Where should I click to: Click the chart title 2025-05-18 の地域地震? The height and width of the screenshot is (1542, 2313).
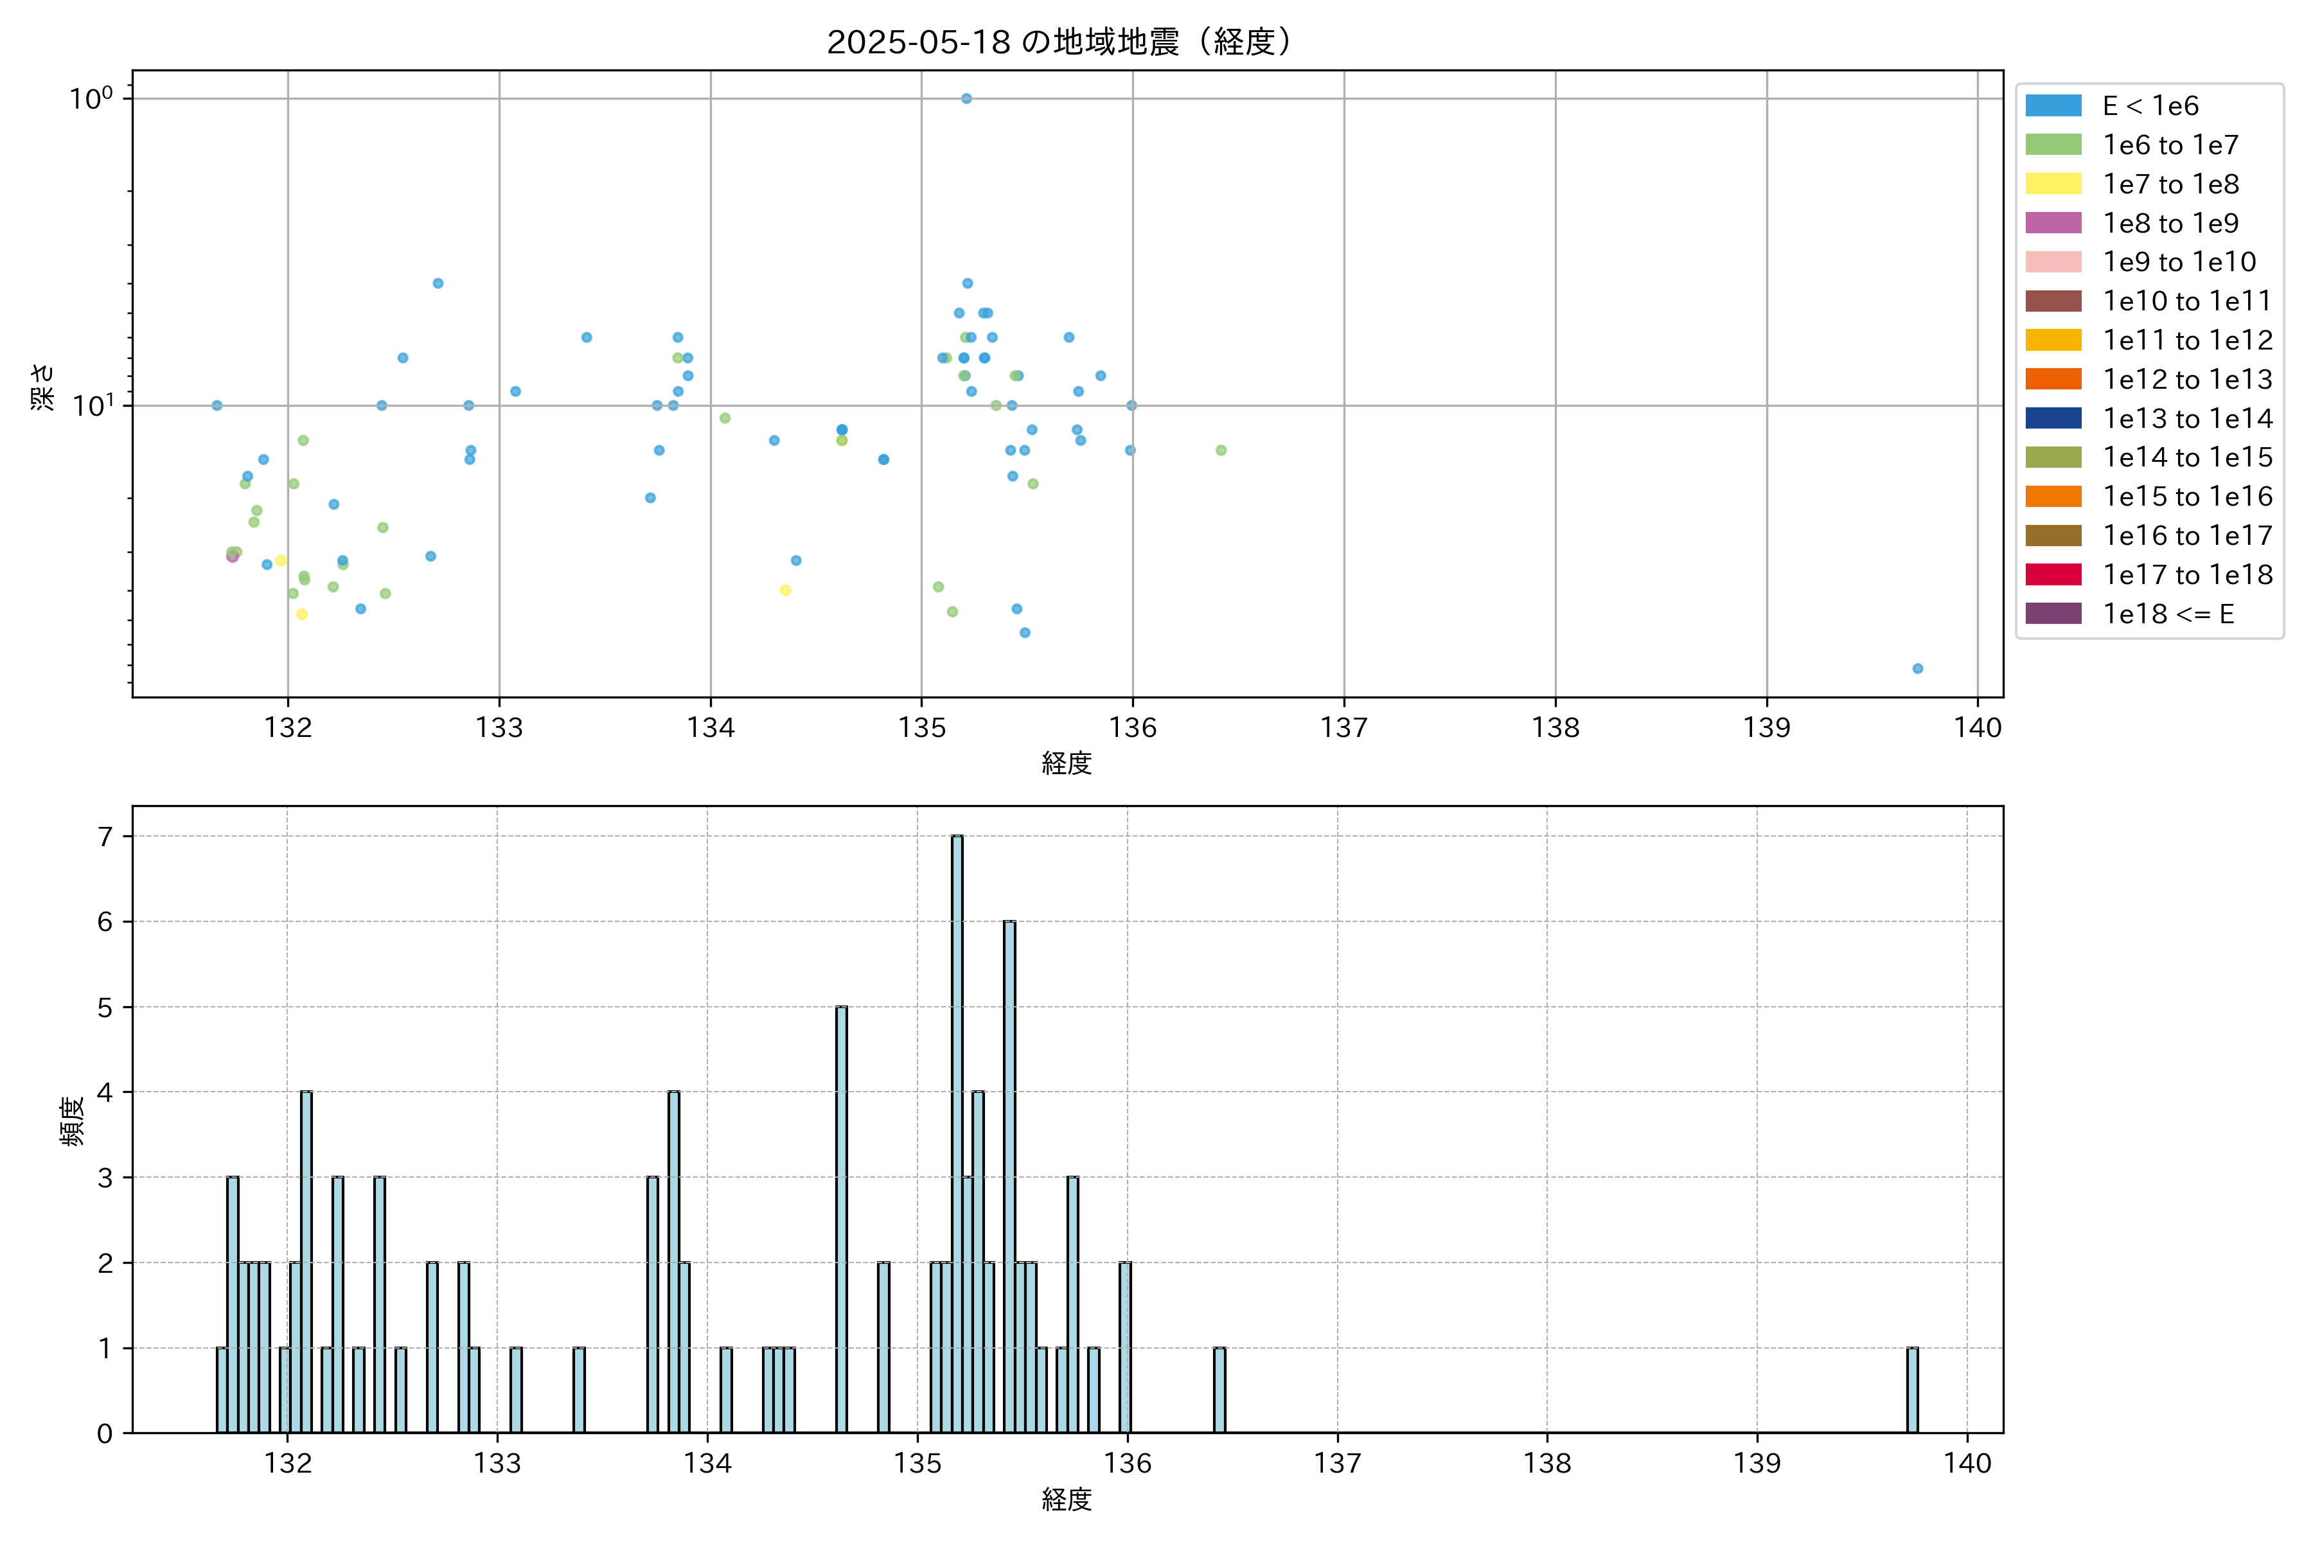tap(1058, 42)
